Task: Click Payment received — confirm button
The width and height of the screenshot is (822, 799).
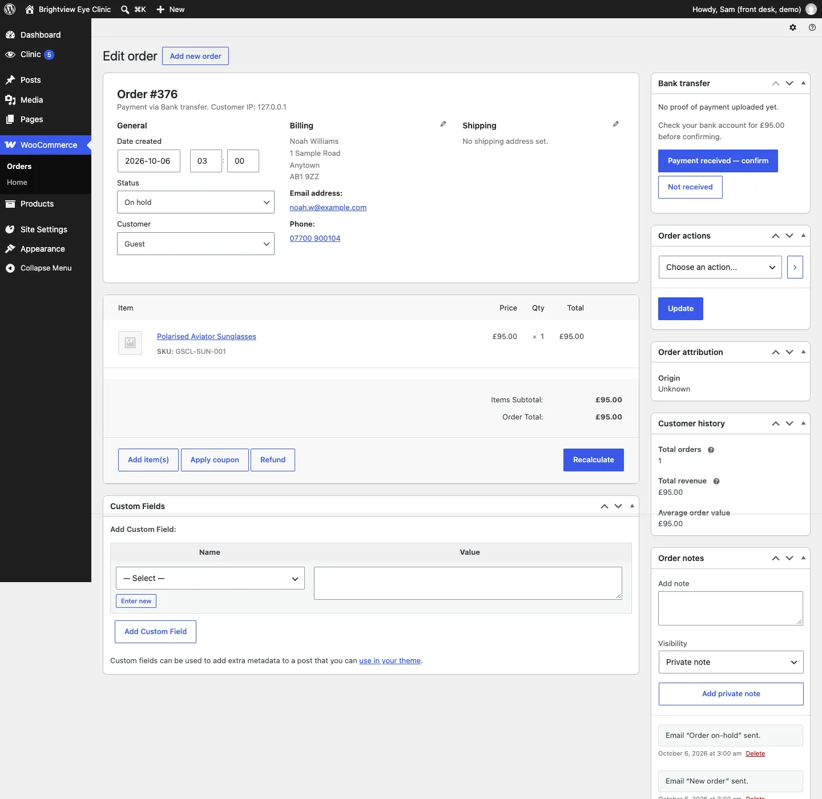Action: pos(718,161)
